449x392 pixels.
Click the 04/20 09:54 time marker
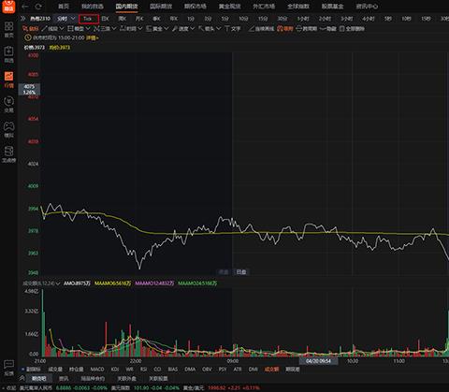click(318, 361)
